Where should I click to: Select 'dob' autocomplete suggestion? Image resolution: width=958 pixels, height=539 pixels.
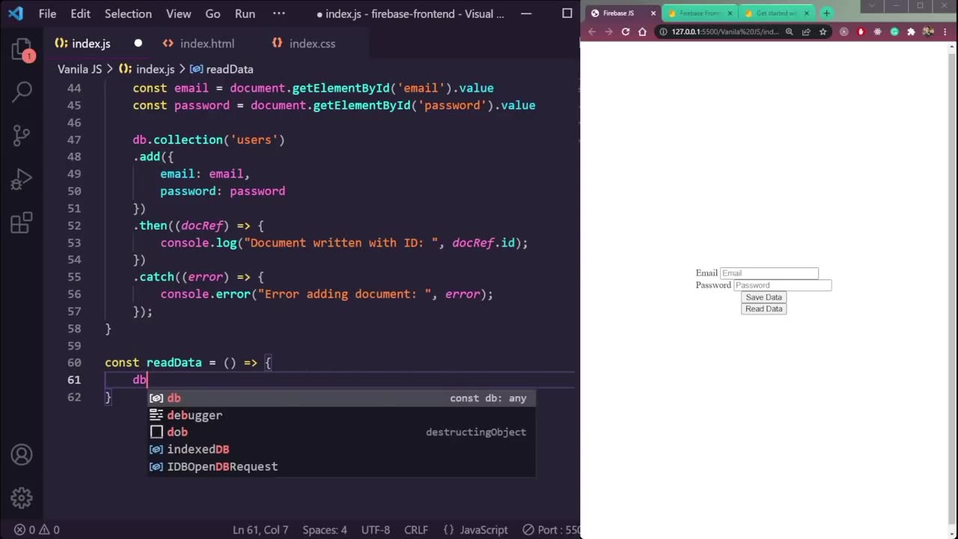tap(341, 432)
